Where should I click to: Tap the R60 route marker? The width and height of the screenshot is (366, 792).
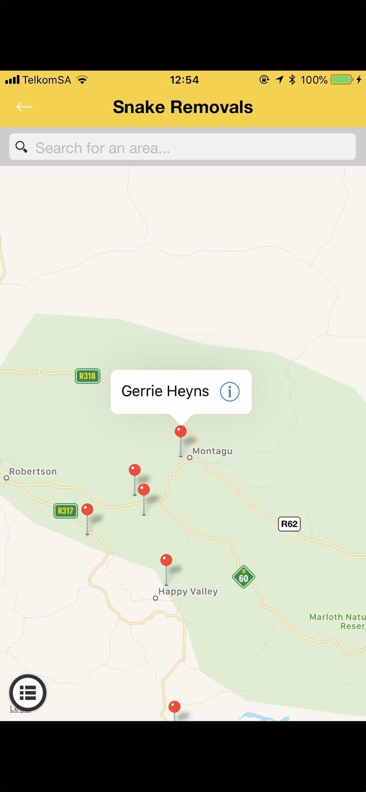(x=244, y=577)
